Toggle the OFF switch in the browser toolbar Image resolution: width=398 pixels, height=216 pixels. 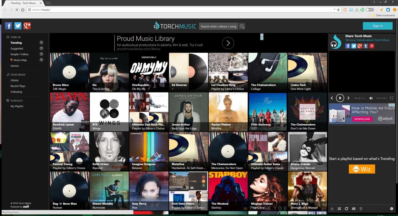tap(370, 10)
